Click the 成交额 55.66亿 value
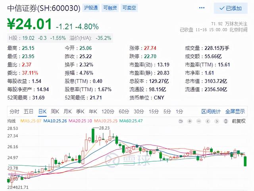Image resolution: width=254 pixels, height=191 pixels. 213,56
